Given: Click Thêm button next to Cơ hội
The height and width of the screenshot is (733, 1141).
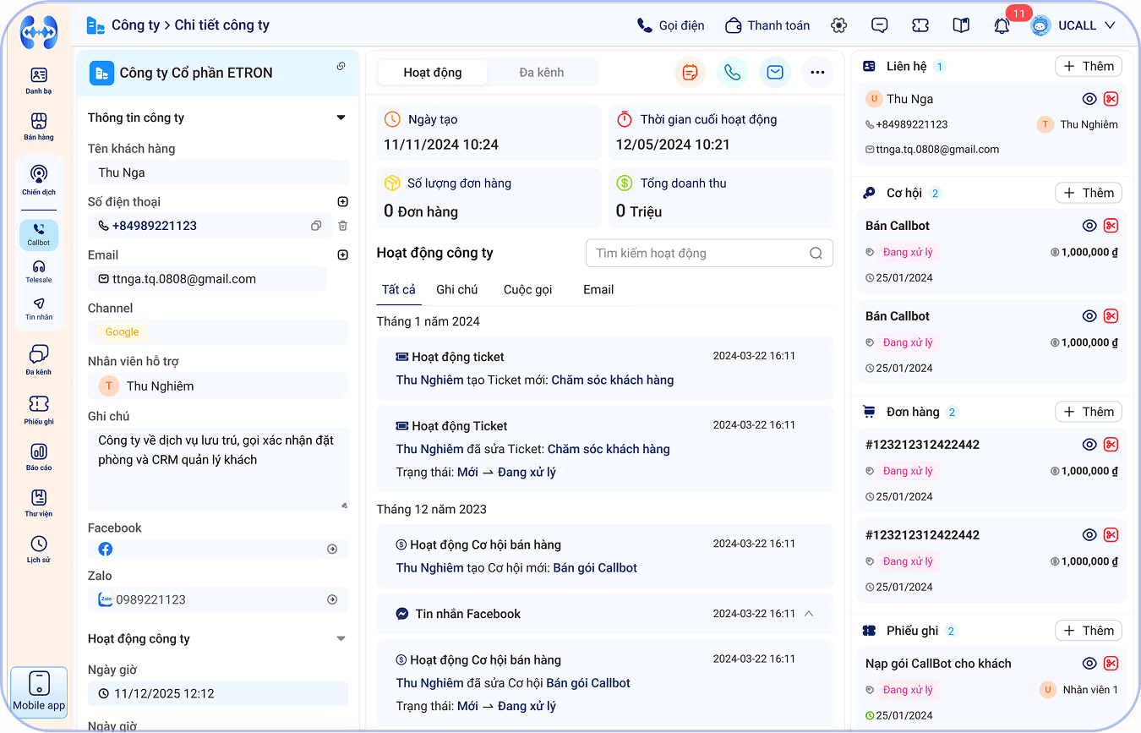Looking at the screenshot, I should 1088,193.
